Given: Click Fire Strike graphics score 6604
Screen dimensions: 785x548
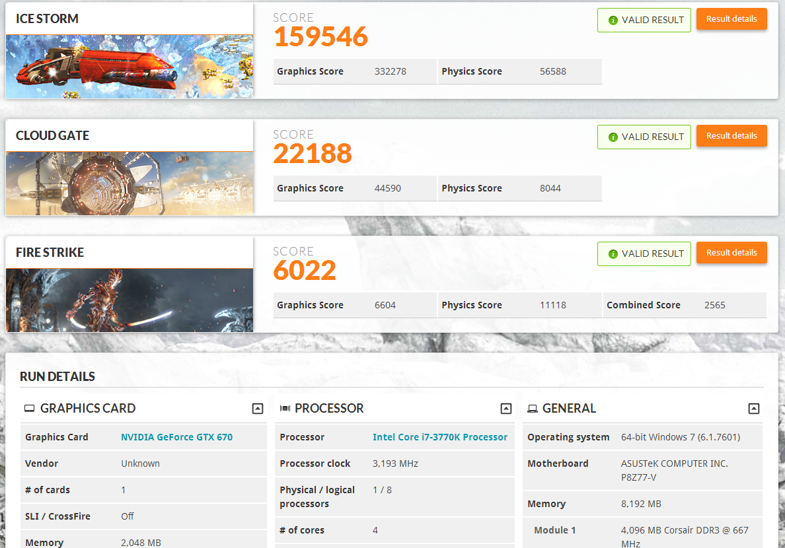Looking at the screenshot, I should pos(385,305).
